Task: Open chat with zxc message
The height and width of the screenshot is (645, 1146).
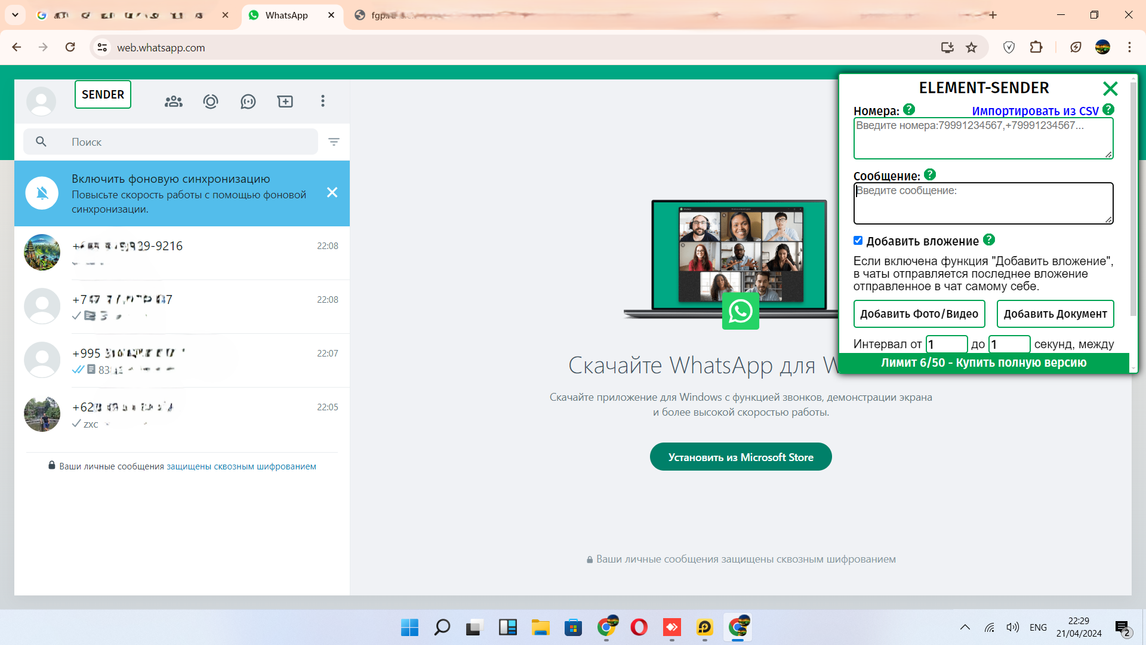Action: point(182,414)
